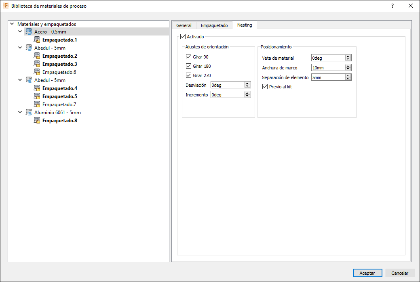Select the Nesting tab
This screenshot has width=420, height=282.
pos(245,25)
